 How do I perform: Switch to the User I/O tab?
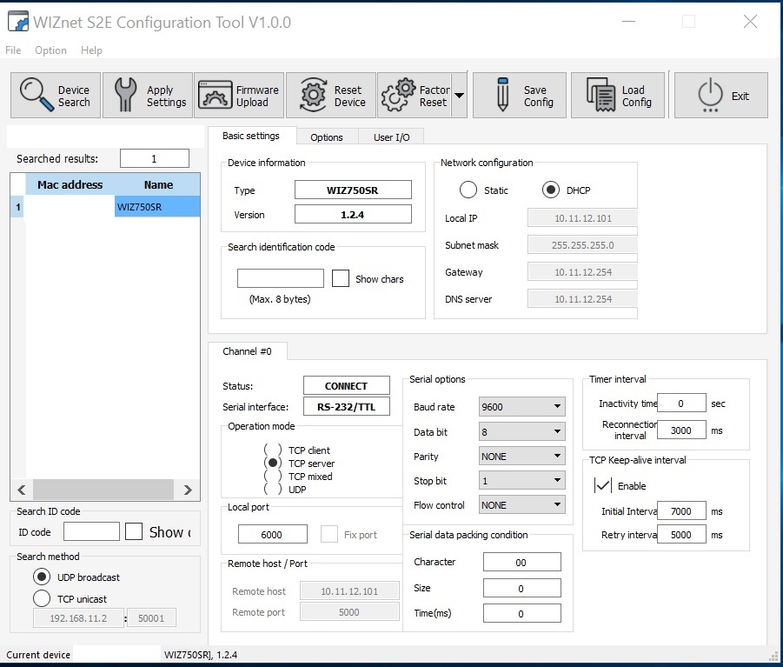pos(391,137)
